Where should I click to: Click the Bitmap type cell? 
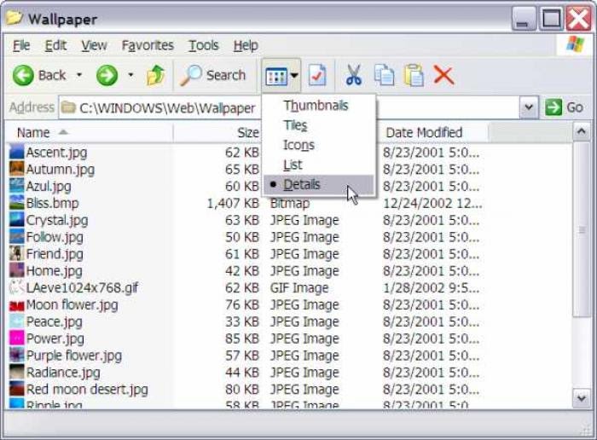click(290, 203)
